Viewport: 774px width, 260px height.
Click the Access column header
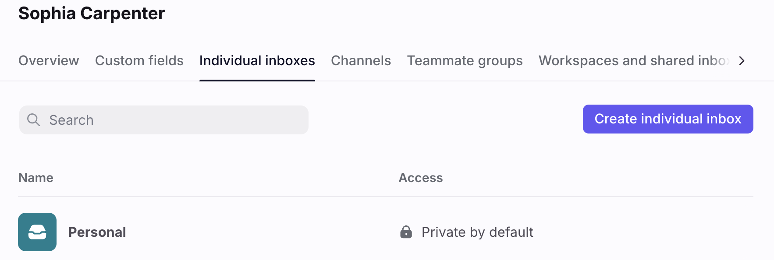(421, 178)
